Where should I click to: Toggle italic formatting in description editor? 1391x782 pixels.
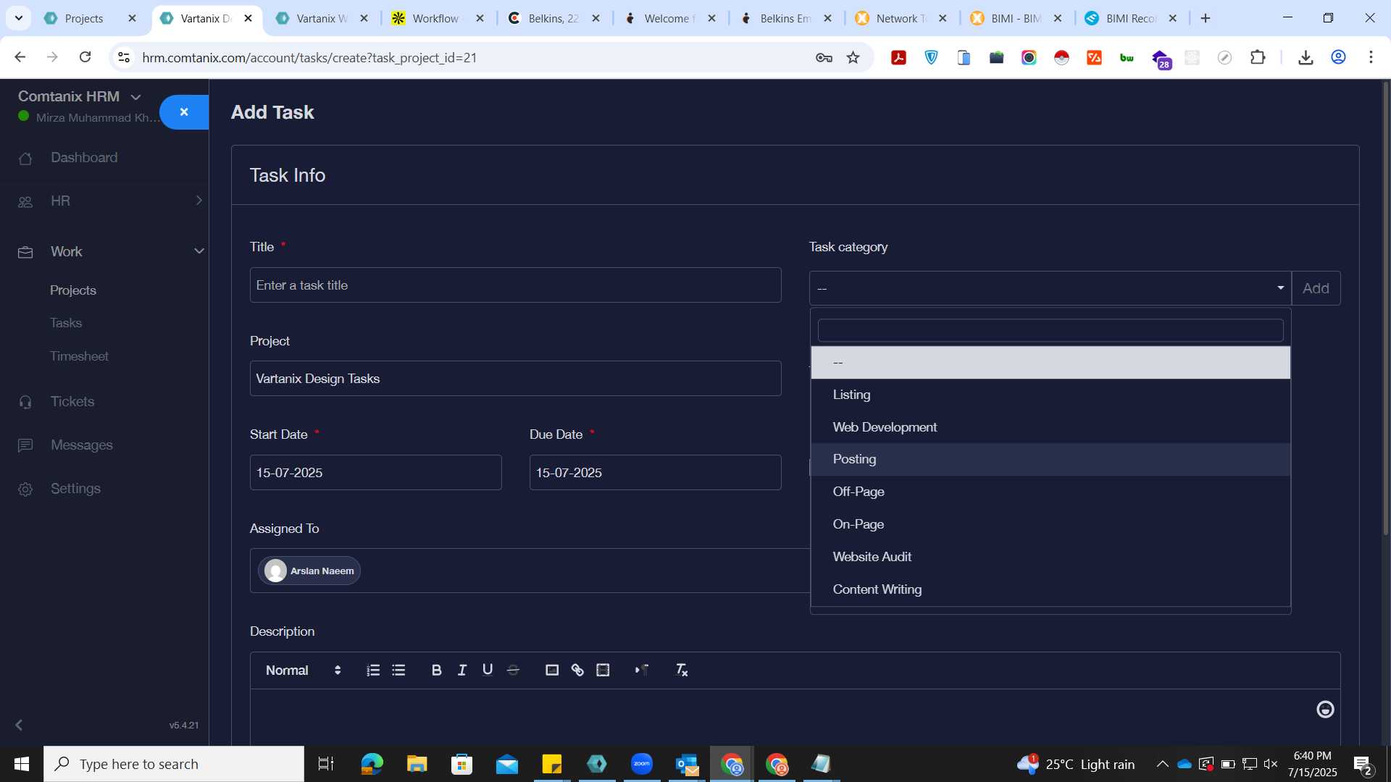coord(462,670)
